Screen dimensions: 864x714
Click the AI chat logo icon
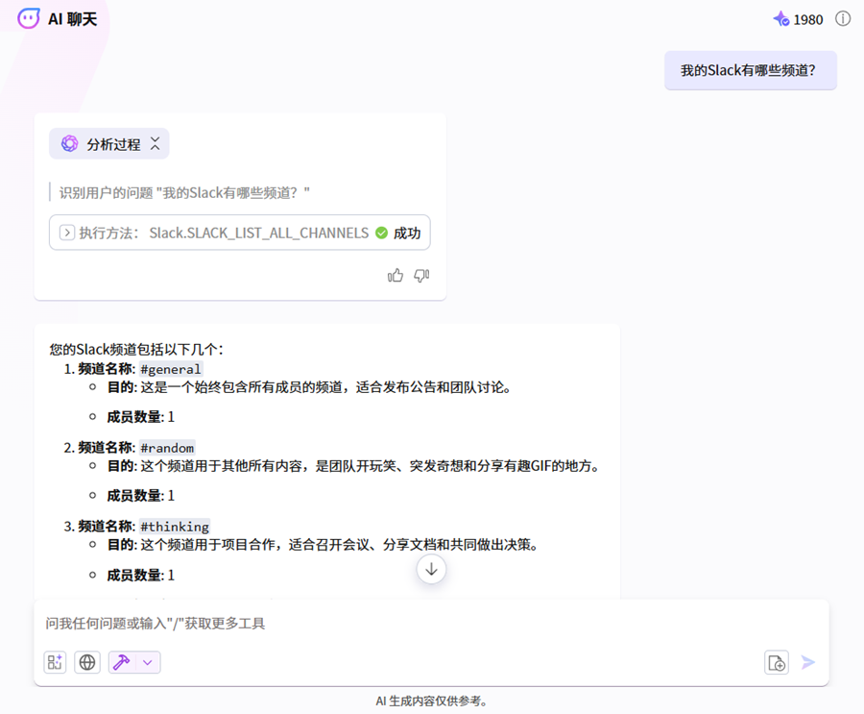pos(29,18)
